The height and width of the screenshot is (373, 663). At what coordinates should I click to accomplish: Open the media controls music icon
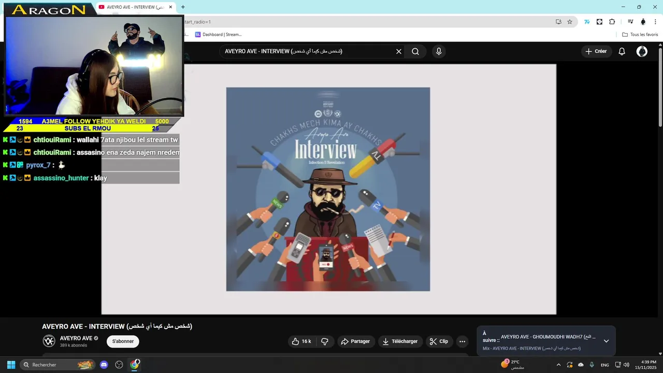point(630,22)
